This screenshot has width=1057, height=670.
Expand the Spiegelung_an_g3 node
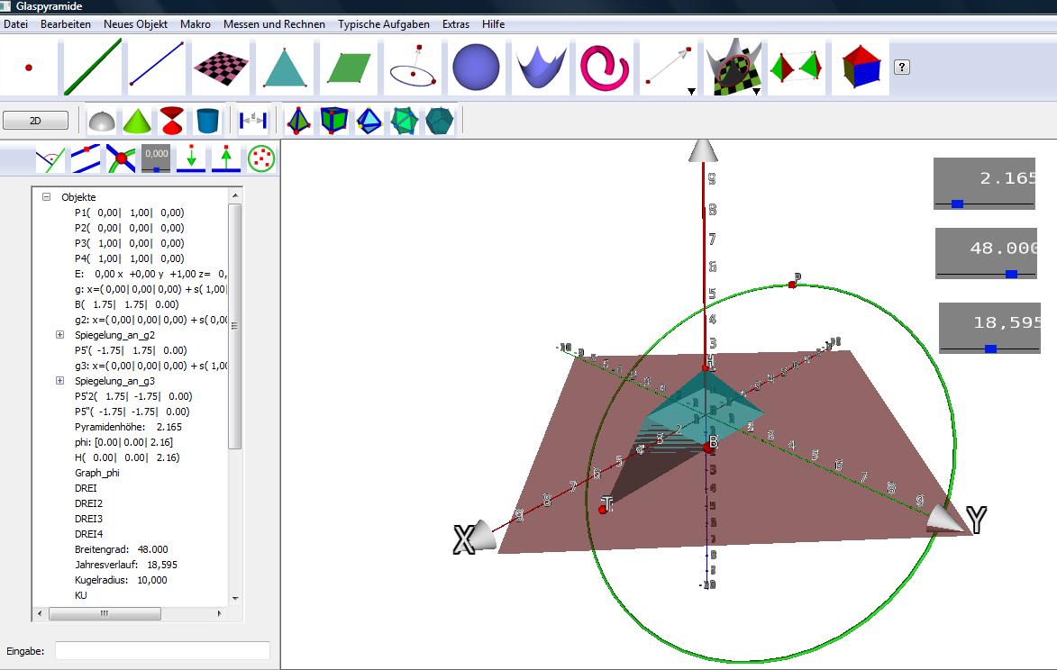(x=60, y=381)
